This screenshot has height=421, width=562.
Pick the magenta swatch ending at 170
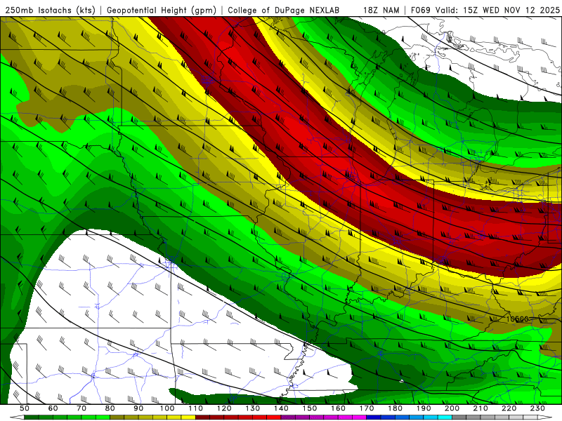click(x=360, y=417)
